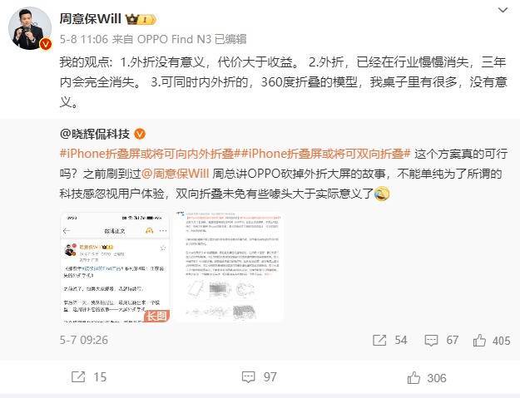Open 周意保Will profile avatar
Screen dimensions: 520x398
[30, 28]
